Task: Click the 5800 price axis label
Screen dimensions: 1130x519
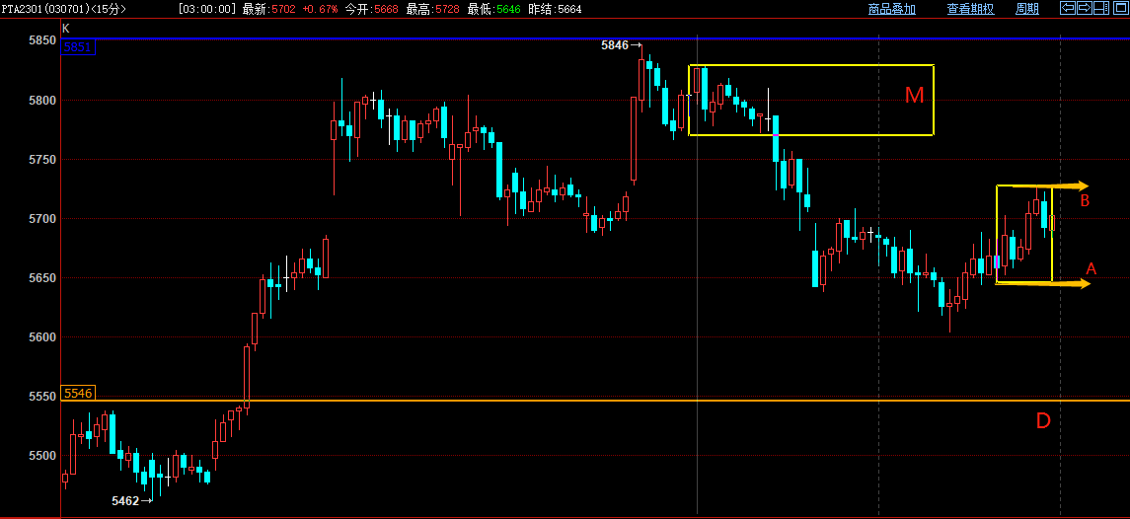Action: 43,100
